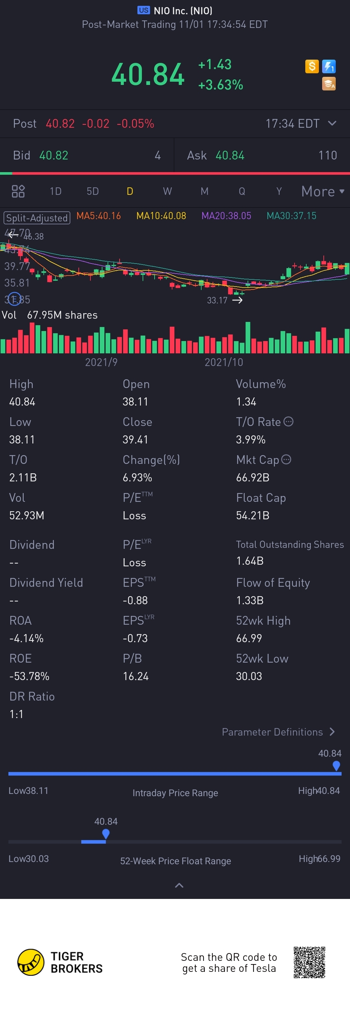Select the 5D chart period
The image size is (350, 1026).
click(x=93, y=191)
